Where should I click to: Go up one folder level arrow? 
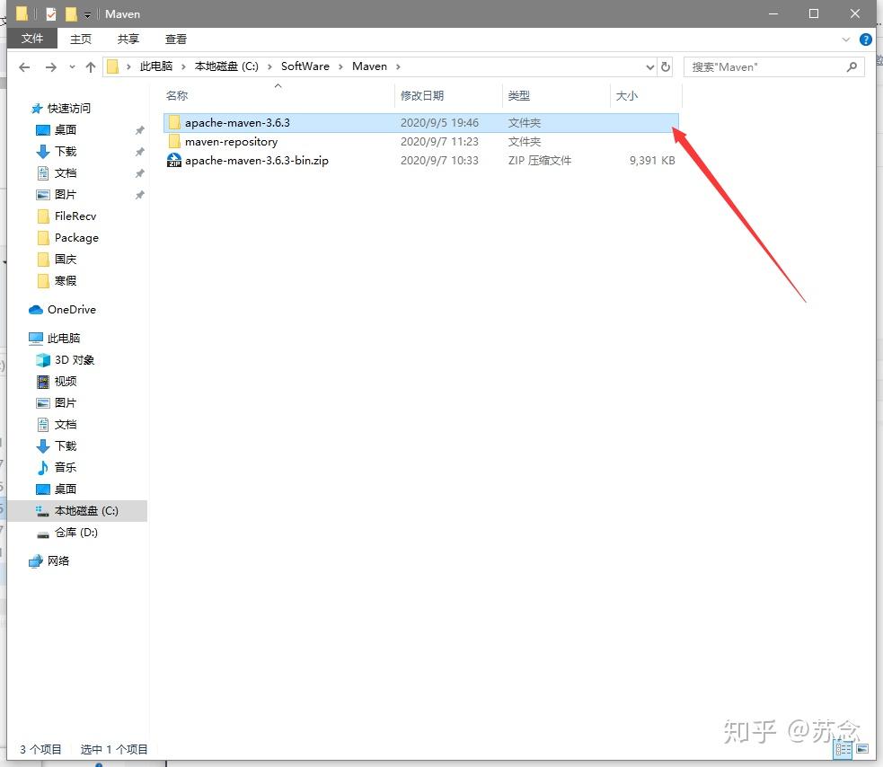[x=91, y=67]
